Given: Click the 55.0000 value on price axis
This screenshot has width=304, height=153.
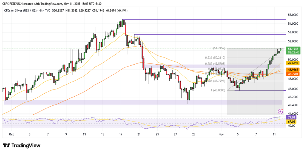Looking at the screenshot, I should [x=293, y=15].
